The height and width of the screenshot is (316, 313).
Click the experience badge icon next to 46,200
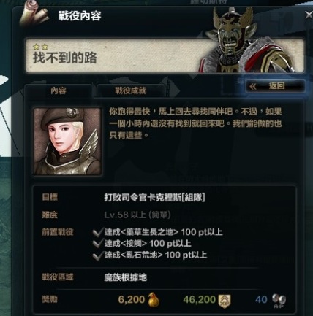point(225,301)
